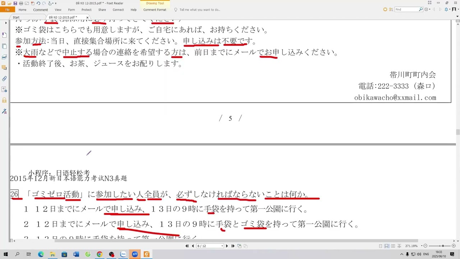Open the Comments panel in sidebar
Image resolution: width=460 pixels, height=259 pixels.
tap(4, 68)
